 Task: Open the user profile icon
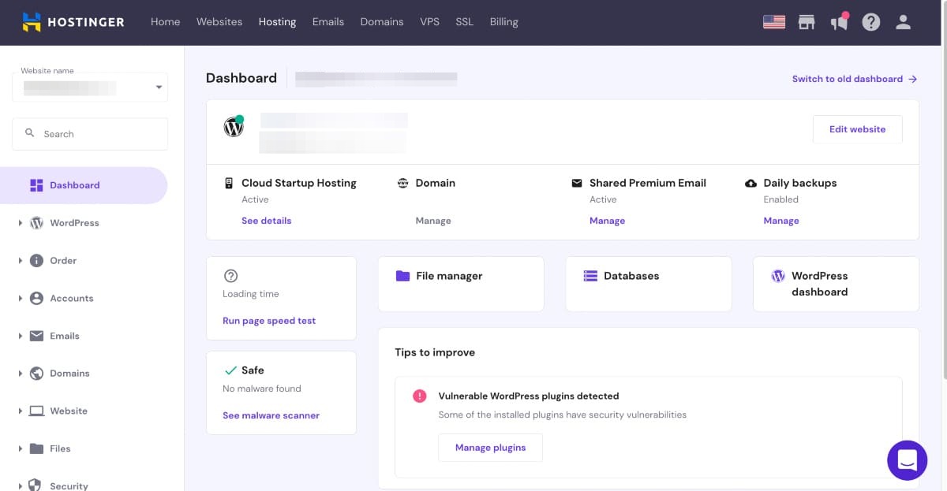pos(903,22)
